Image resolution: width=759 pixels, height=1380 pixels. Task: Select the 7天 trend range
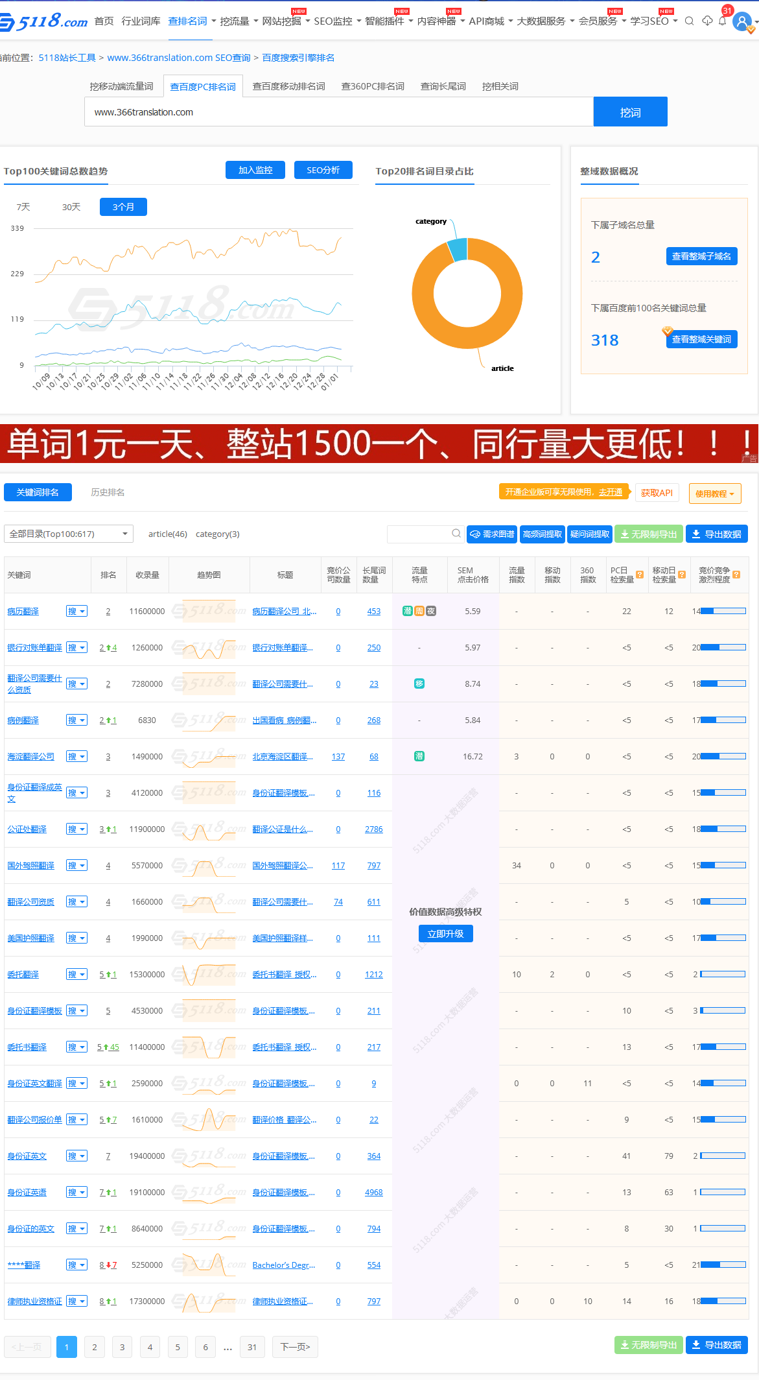23,207
